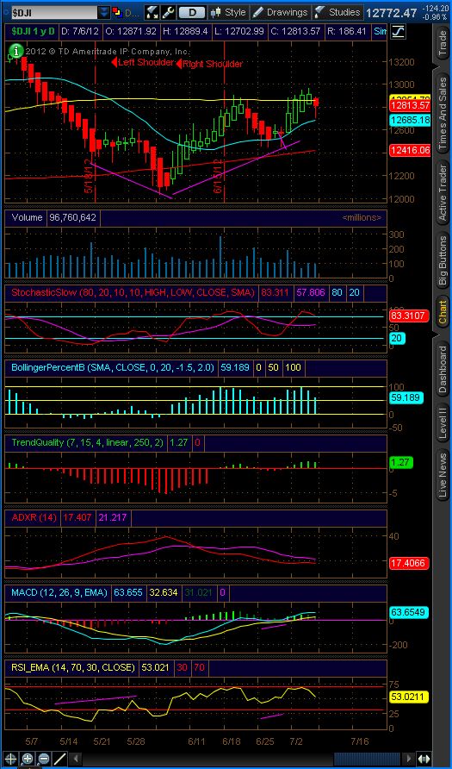Click the 12416.06 red price bubble
Viewport: 452px width, 769px height.
click(x=410, y=151)
